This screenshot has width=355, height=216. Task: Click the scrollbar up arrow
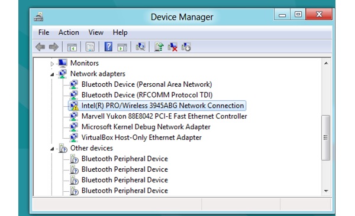326,63
